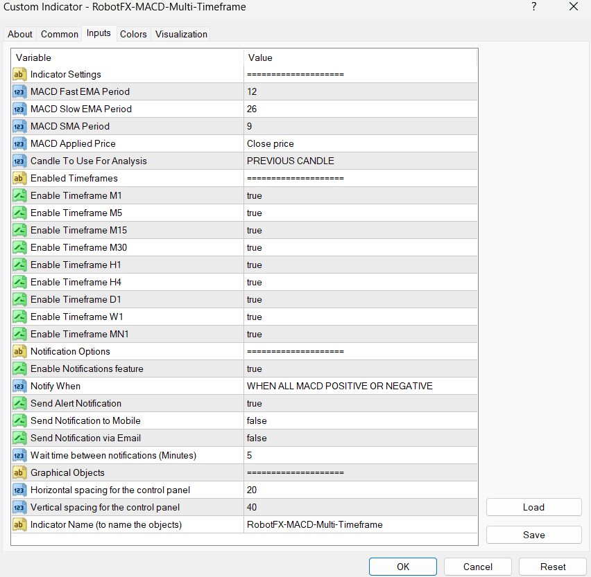Click the boolean icon for Enable Timeframe M30

(19, 247)
